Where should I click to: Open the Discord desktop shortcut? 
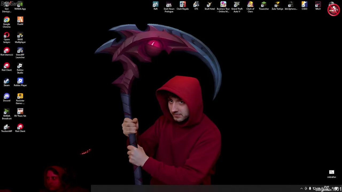click(7, 97)
